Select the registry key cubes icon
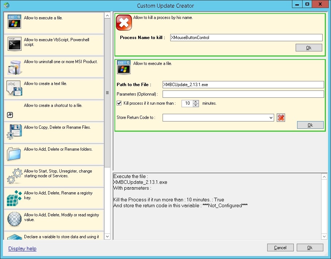 14,198
